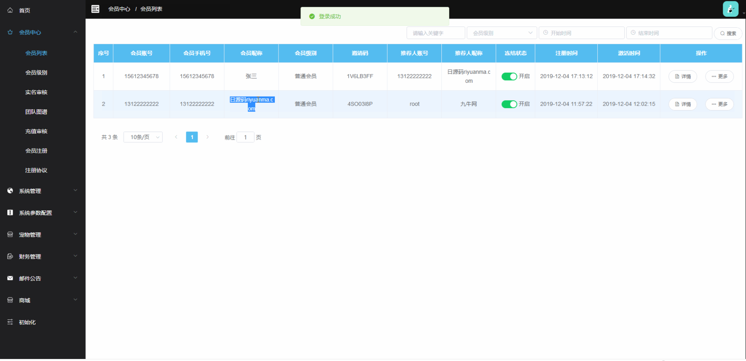Select page 1 in pagination

click(192, 137)
